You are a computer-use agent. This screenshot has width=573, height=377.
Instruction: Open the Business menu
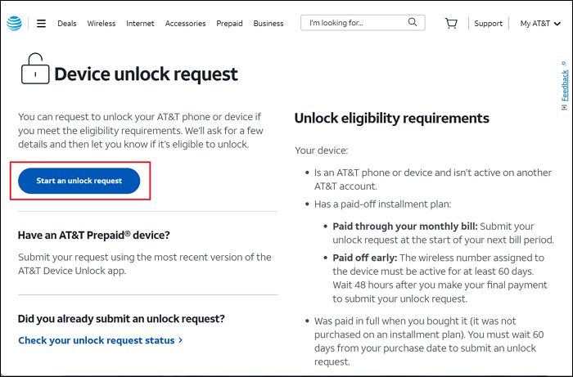click(x=268, y=24)
